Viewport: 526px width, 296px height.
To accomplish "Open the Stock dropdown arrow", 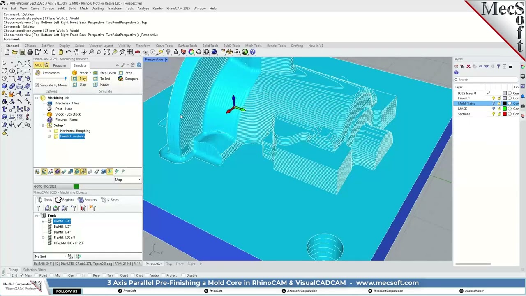I will click(x=90, y=73).
